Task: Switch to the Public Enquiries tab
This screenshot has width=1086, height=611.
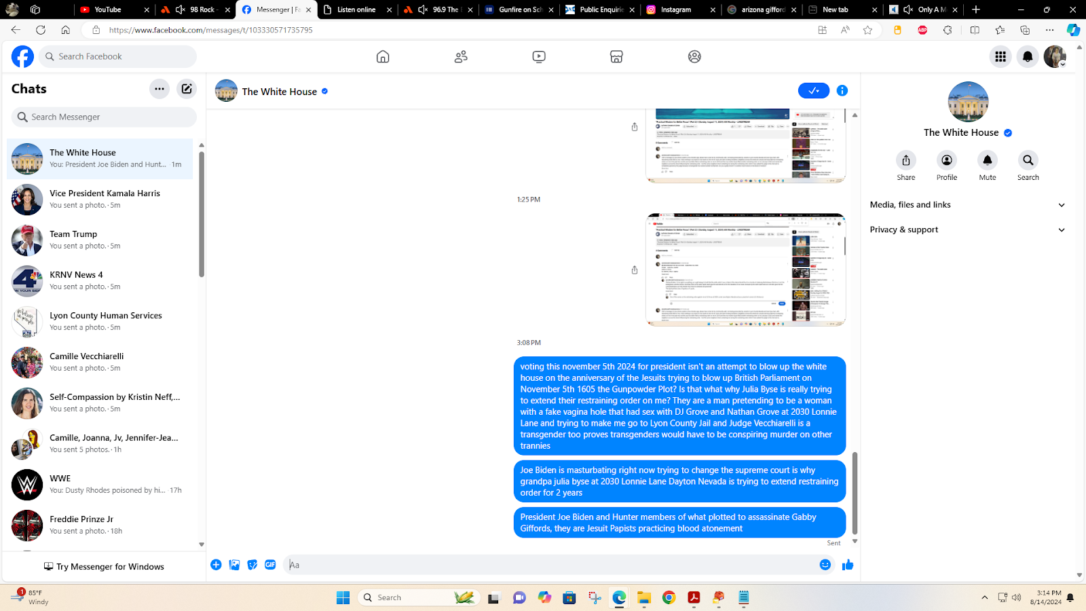Action: click(x=600, y=10)
